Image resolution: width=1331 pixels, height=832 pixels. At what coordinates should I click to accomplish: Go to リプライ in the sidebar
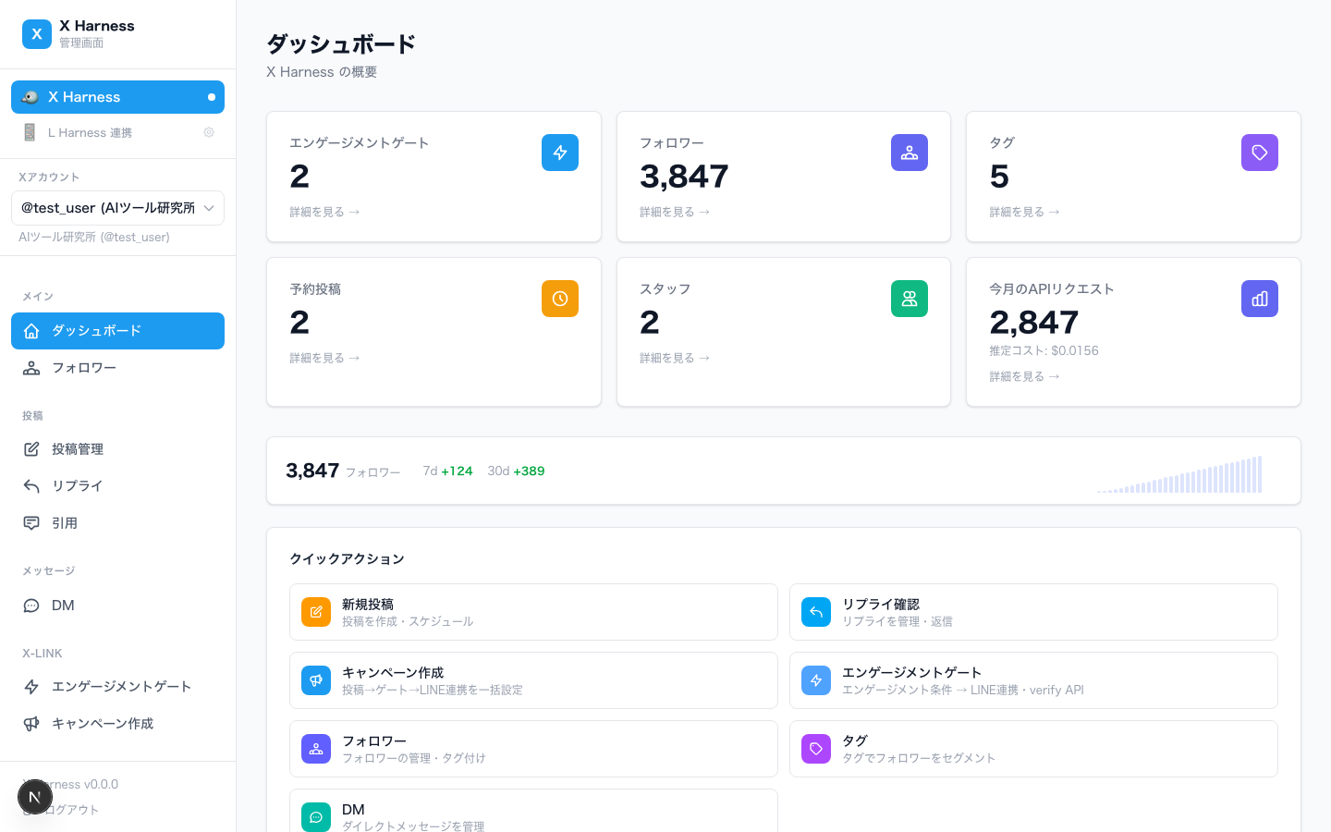tap(77, 486)
